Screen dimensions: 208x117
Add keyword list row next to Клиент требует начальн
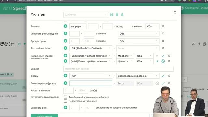tap(65, 61)
